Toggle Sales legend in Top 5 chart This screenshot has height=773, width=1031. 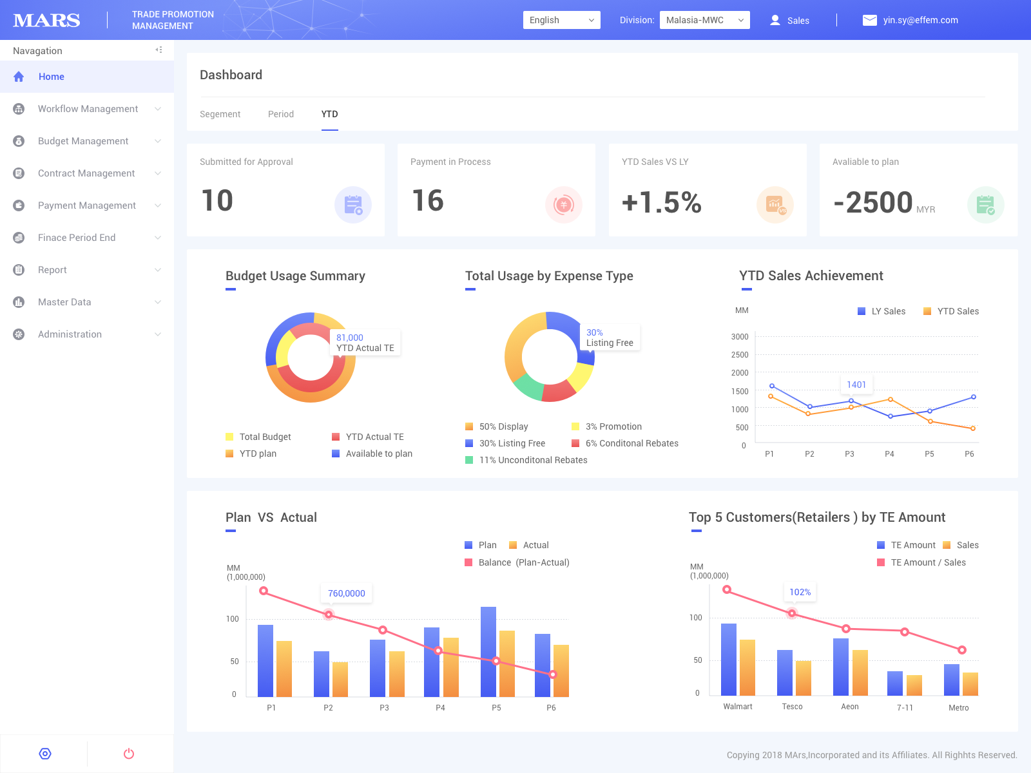point(961,545)
